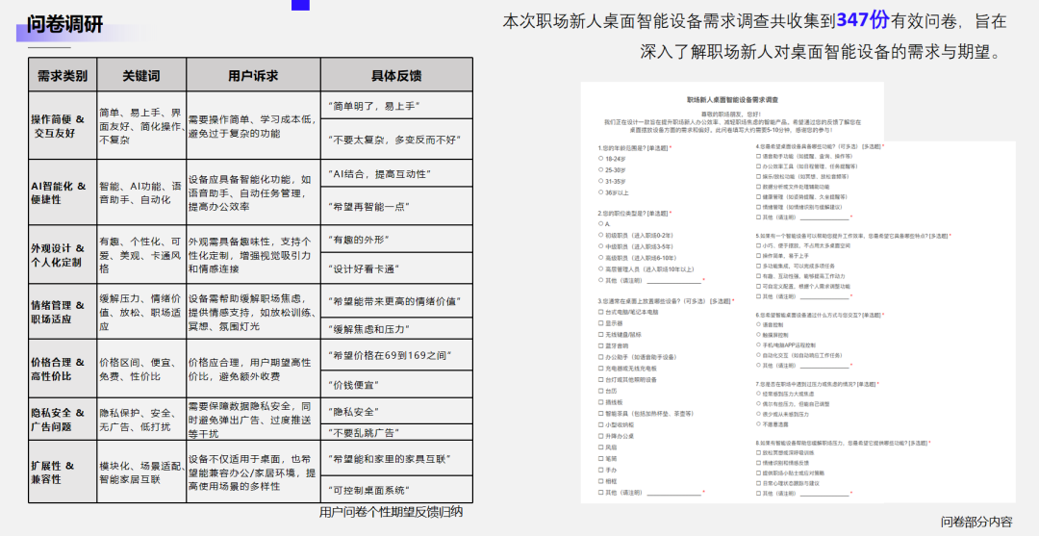Screen dimensions: 1039x536
Task: Click the 价格合理 & 高性价比 cell
Action: pyautogui.click(x=63, y=369)
